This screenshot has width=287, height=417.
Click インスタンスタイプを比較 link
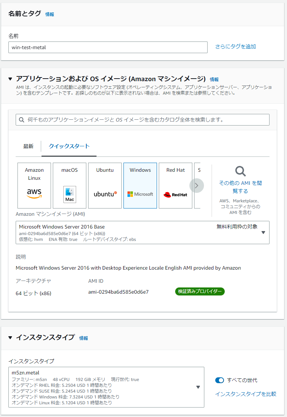pyautogui.click(x=246, y=394)
